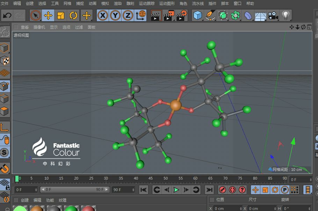Viewport: 318px width, 211px height.
Task: Open the 模拟 (Simulate) menu
Action: 105,3
